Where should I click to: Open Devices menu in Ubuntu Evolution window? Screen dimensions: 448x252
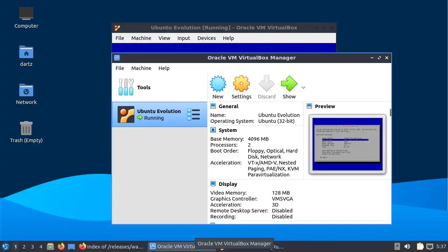point(206,38)
